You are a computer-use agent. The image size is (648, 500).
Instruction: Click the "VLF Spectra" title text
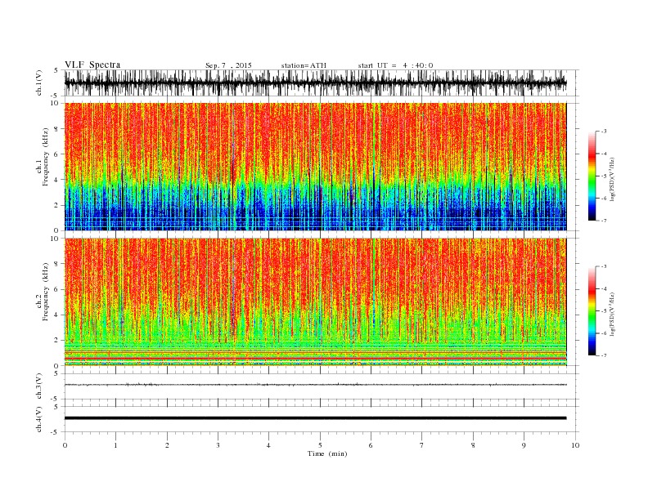point(92,65)
